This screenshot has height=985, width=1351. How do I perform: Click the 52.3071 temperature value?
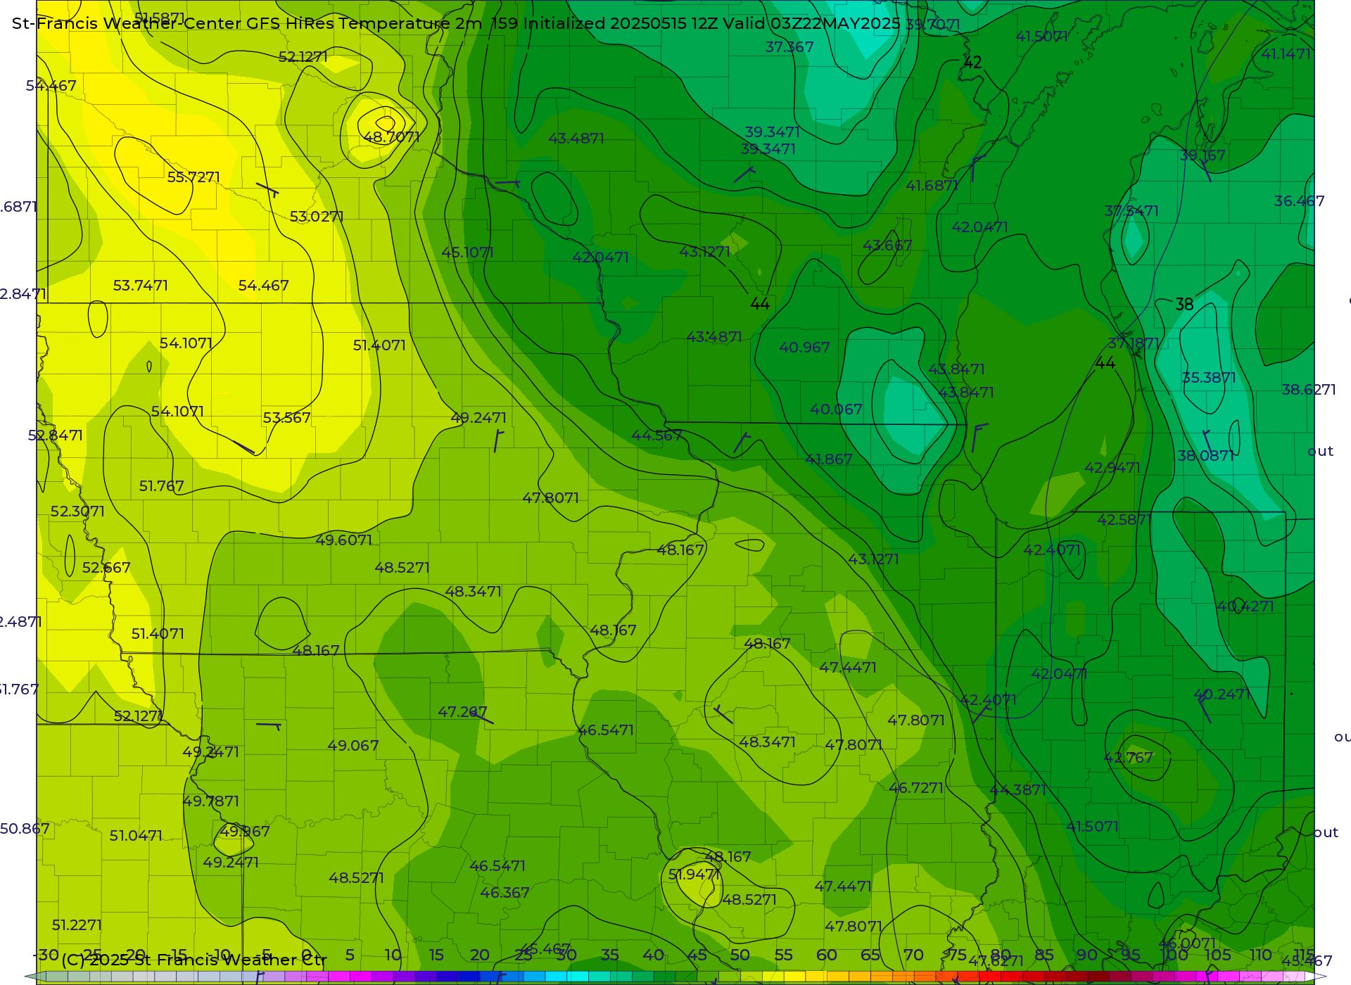coord(77,511)
